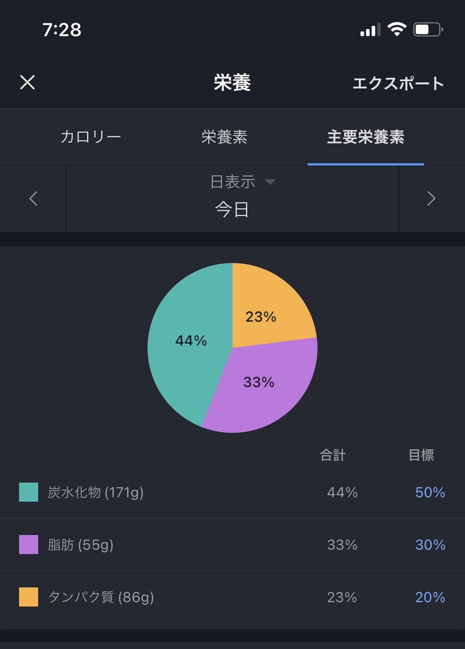The width and height of the screenshot is (465, 649).
Task: Tap the 20% protein goal value
Action: click(x=430, y=597)
